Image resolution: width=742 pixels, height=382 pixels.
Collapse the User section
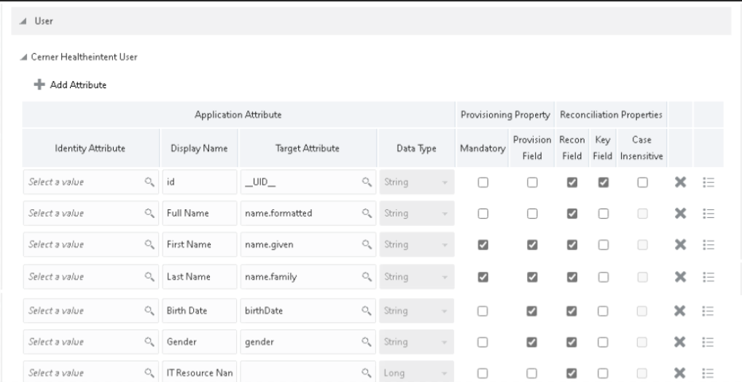[23, 21]
